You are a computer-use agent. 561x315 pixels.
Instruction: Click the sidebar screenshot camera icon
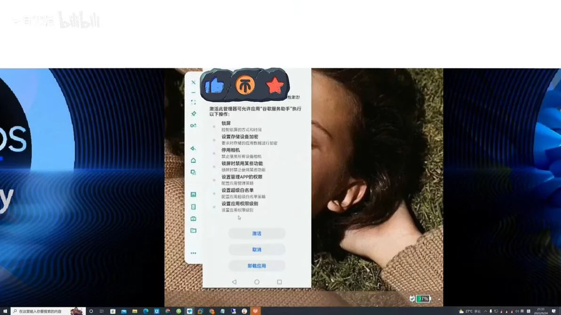[x=193, y=219]
